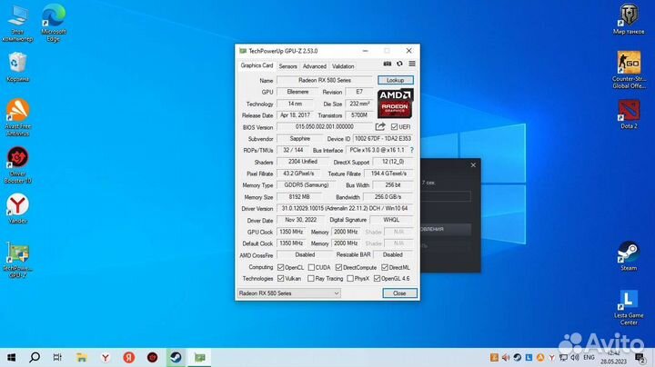The image size is (655, 367).
Task: Toggle the DirectCompute checkbox
Action: [338, 267]
